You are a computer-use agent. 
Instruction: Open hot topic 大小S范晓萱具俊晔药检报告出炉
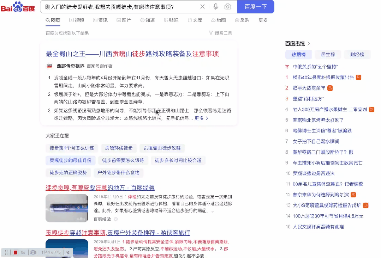point(327,205)
